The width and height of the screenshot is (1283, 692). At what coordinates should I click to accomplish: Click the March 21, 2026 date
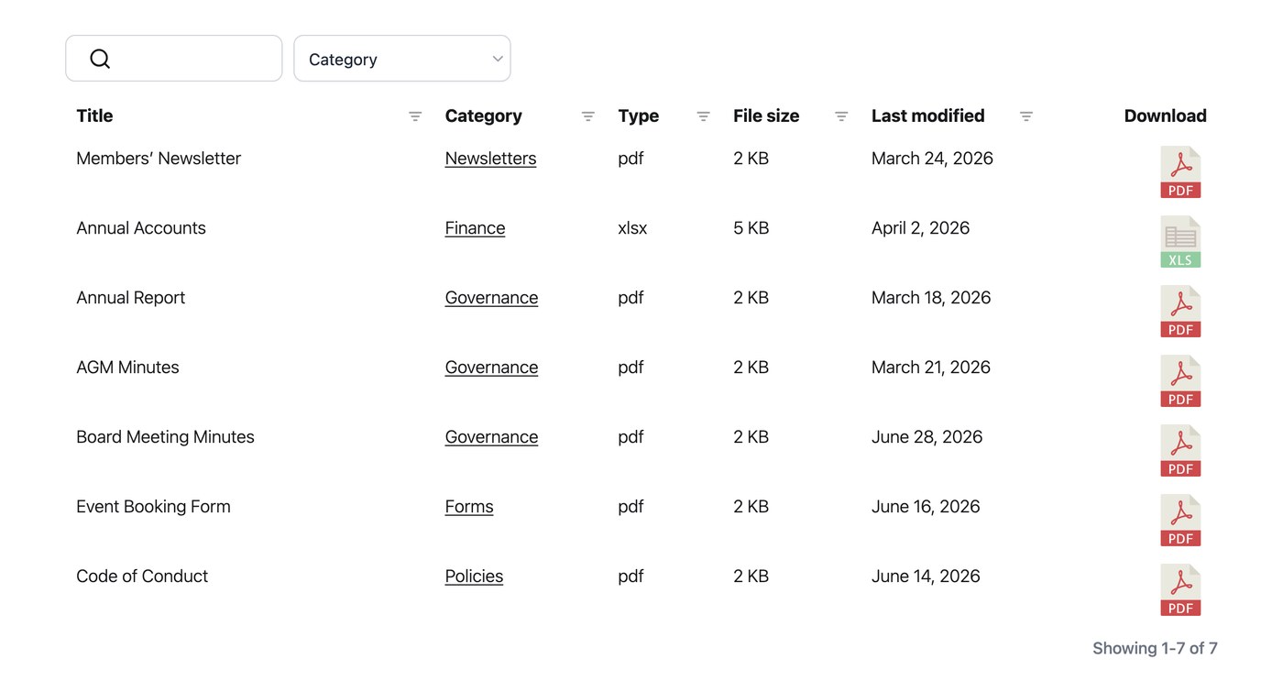tap(931, 368)
